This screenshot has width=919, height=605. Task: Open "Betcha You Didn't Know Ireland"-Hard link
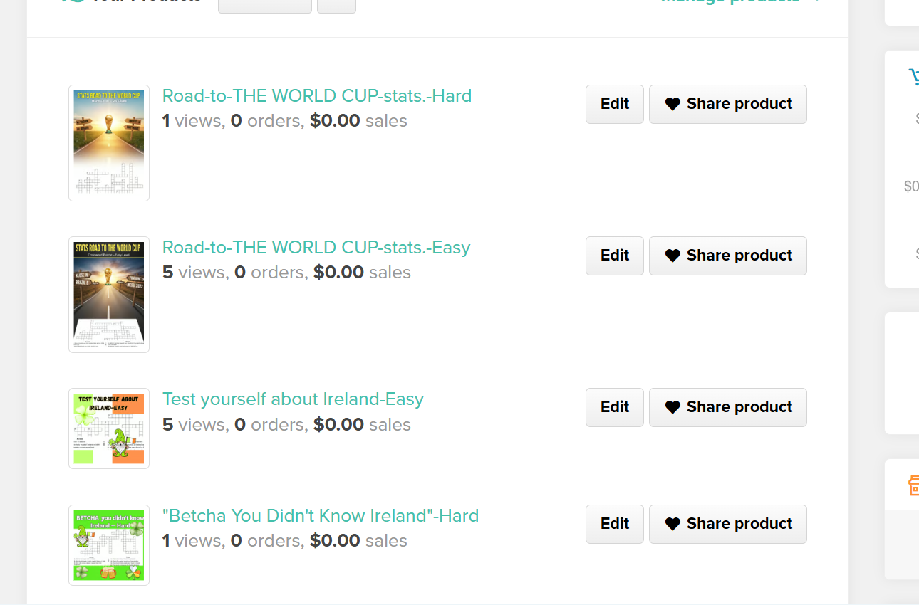pyautogui.click(x=321, y=515)
